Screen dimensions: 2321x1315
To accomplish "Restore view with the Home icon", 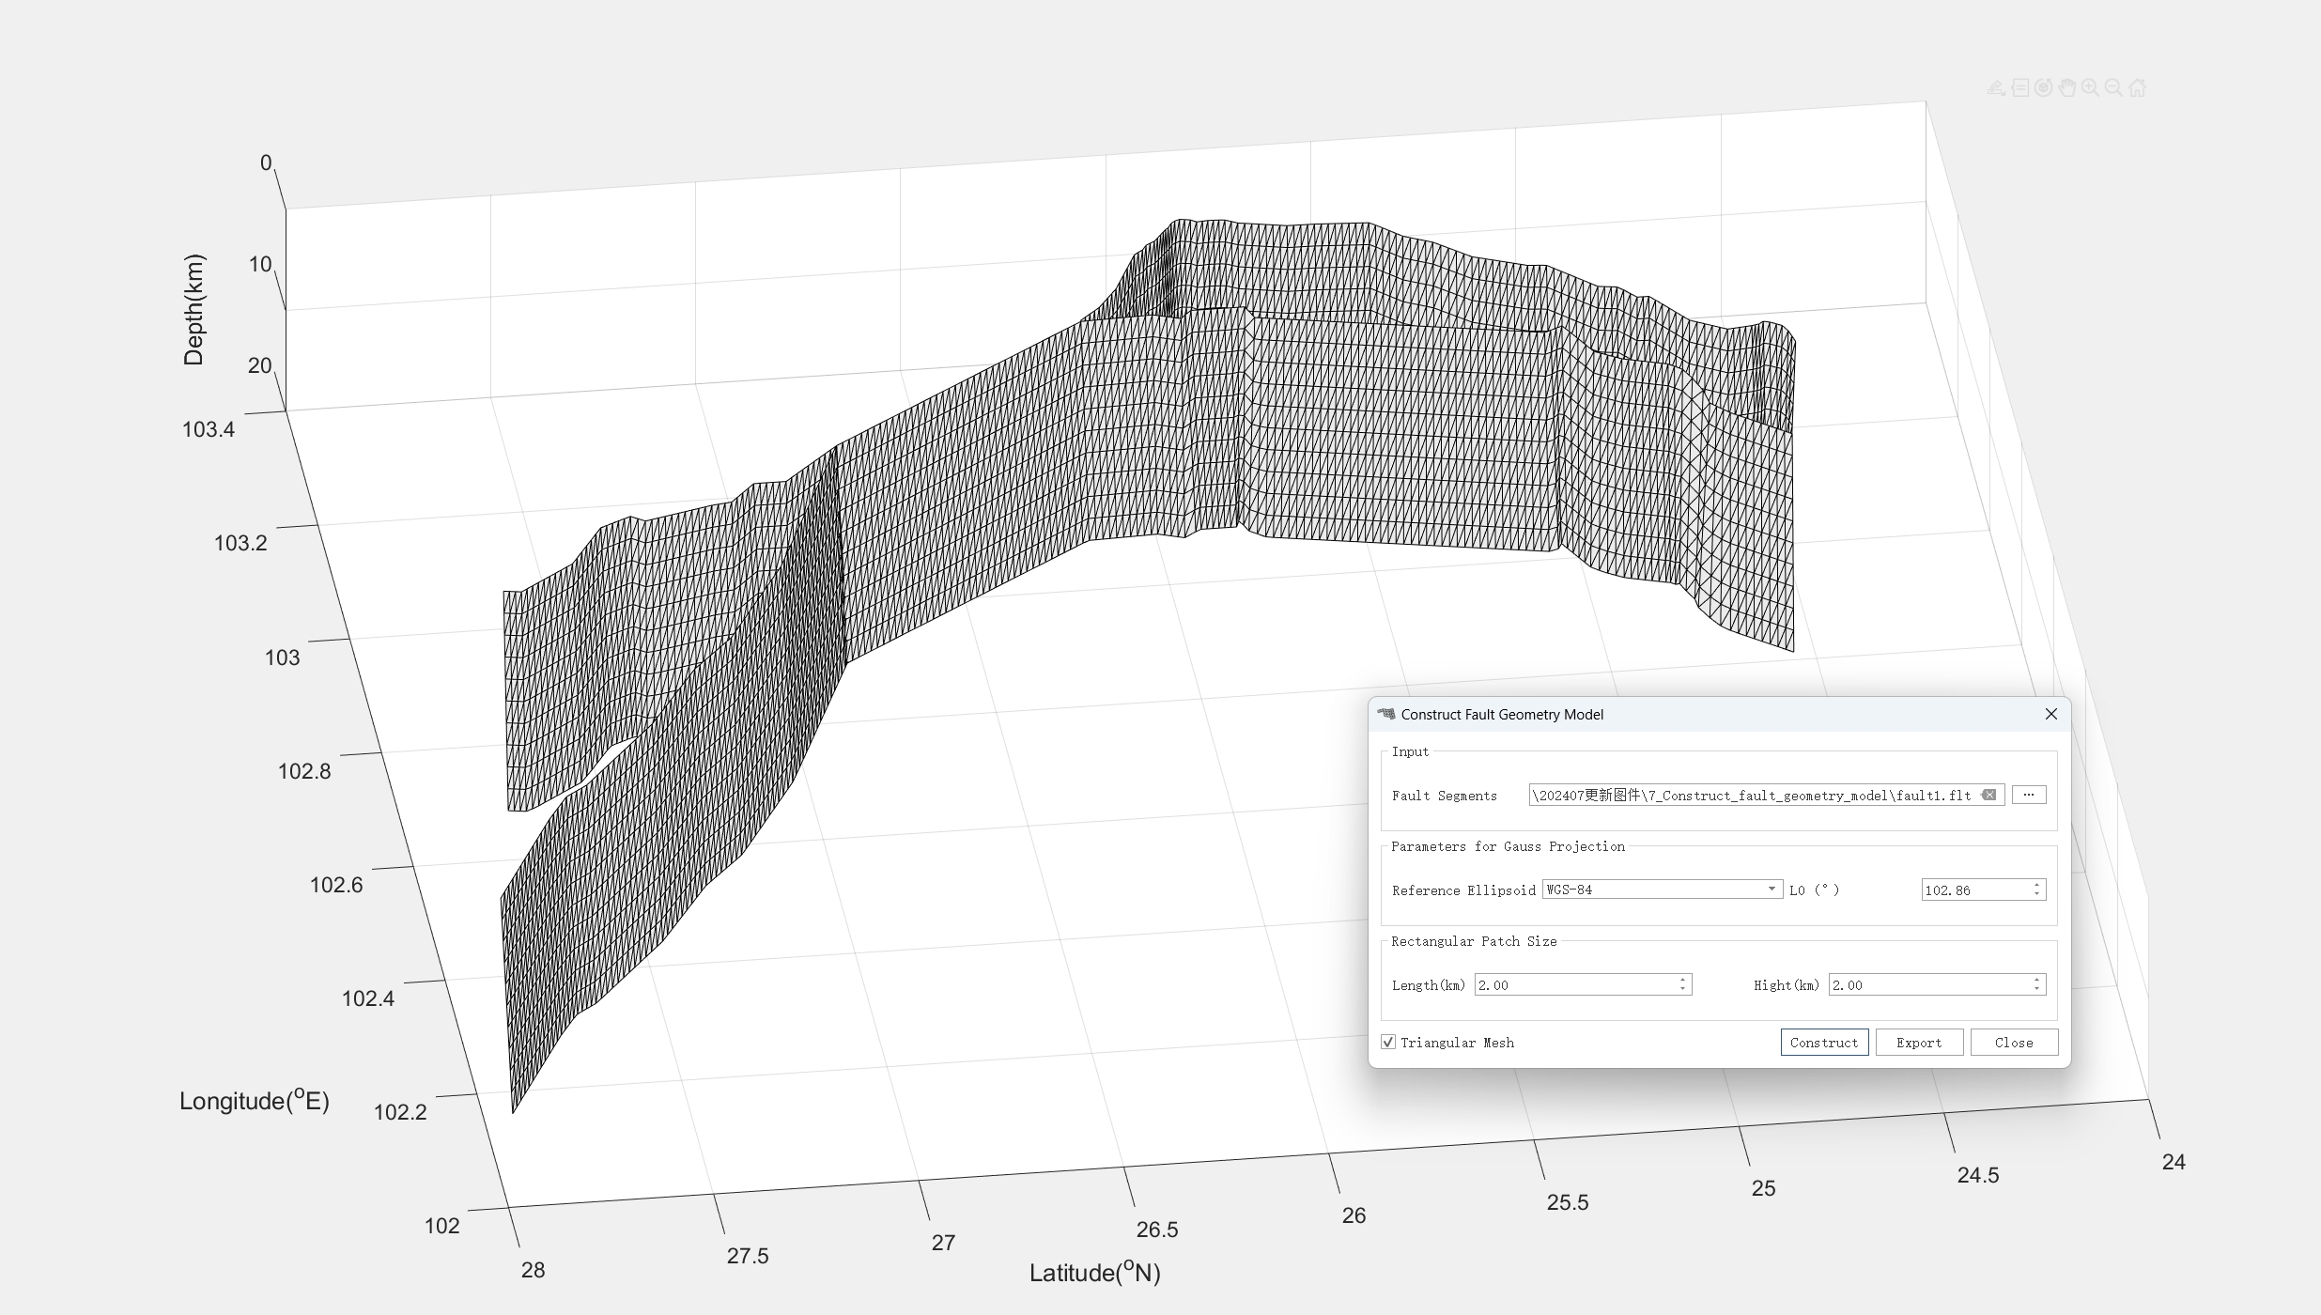I will pos(2138,87).
